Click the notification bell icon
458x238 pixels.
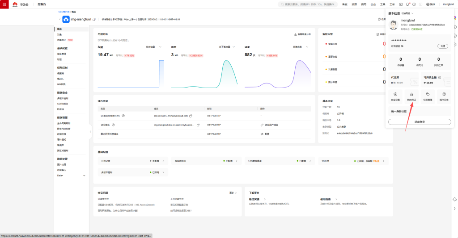(407, 4)
